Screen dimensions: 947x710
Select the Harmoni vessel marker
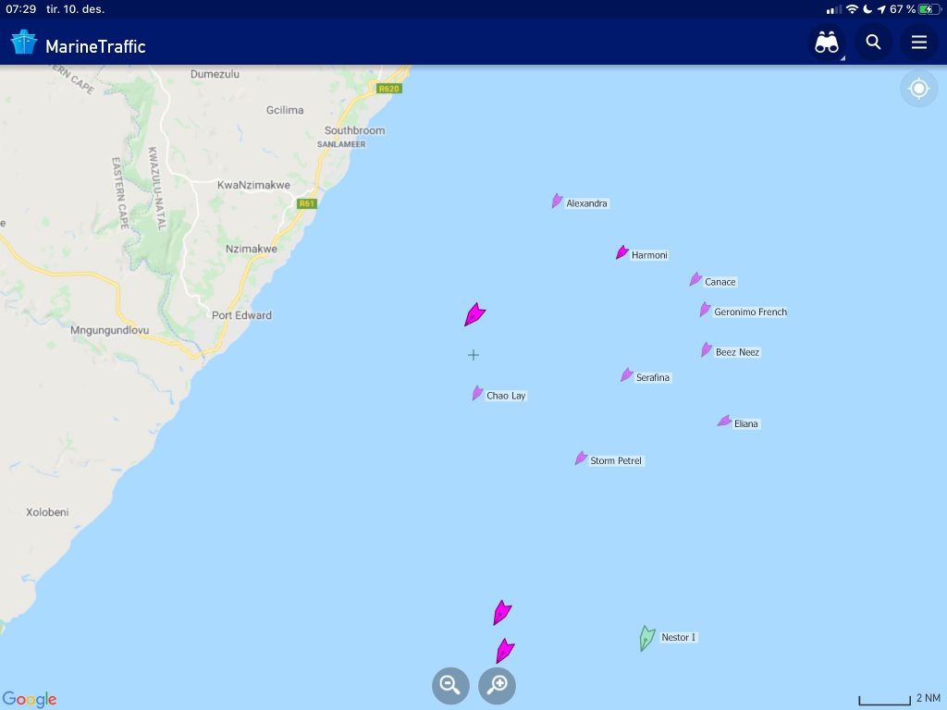[x=622, y=252]
